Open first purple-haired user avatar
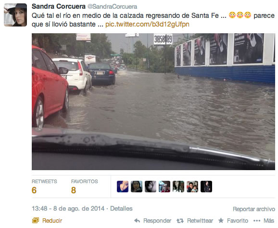Viewport: 278px width, 228px height. [x=123, y=187]
